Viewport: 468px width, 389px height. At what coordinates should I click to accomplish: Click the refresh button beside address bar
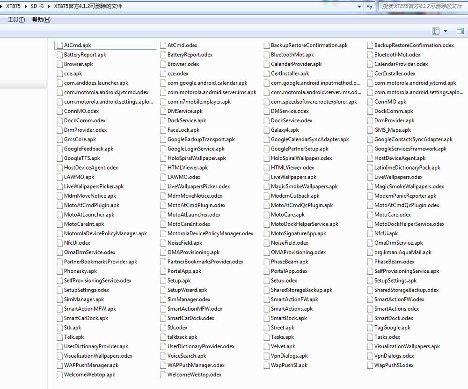click(370, 6)
